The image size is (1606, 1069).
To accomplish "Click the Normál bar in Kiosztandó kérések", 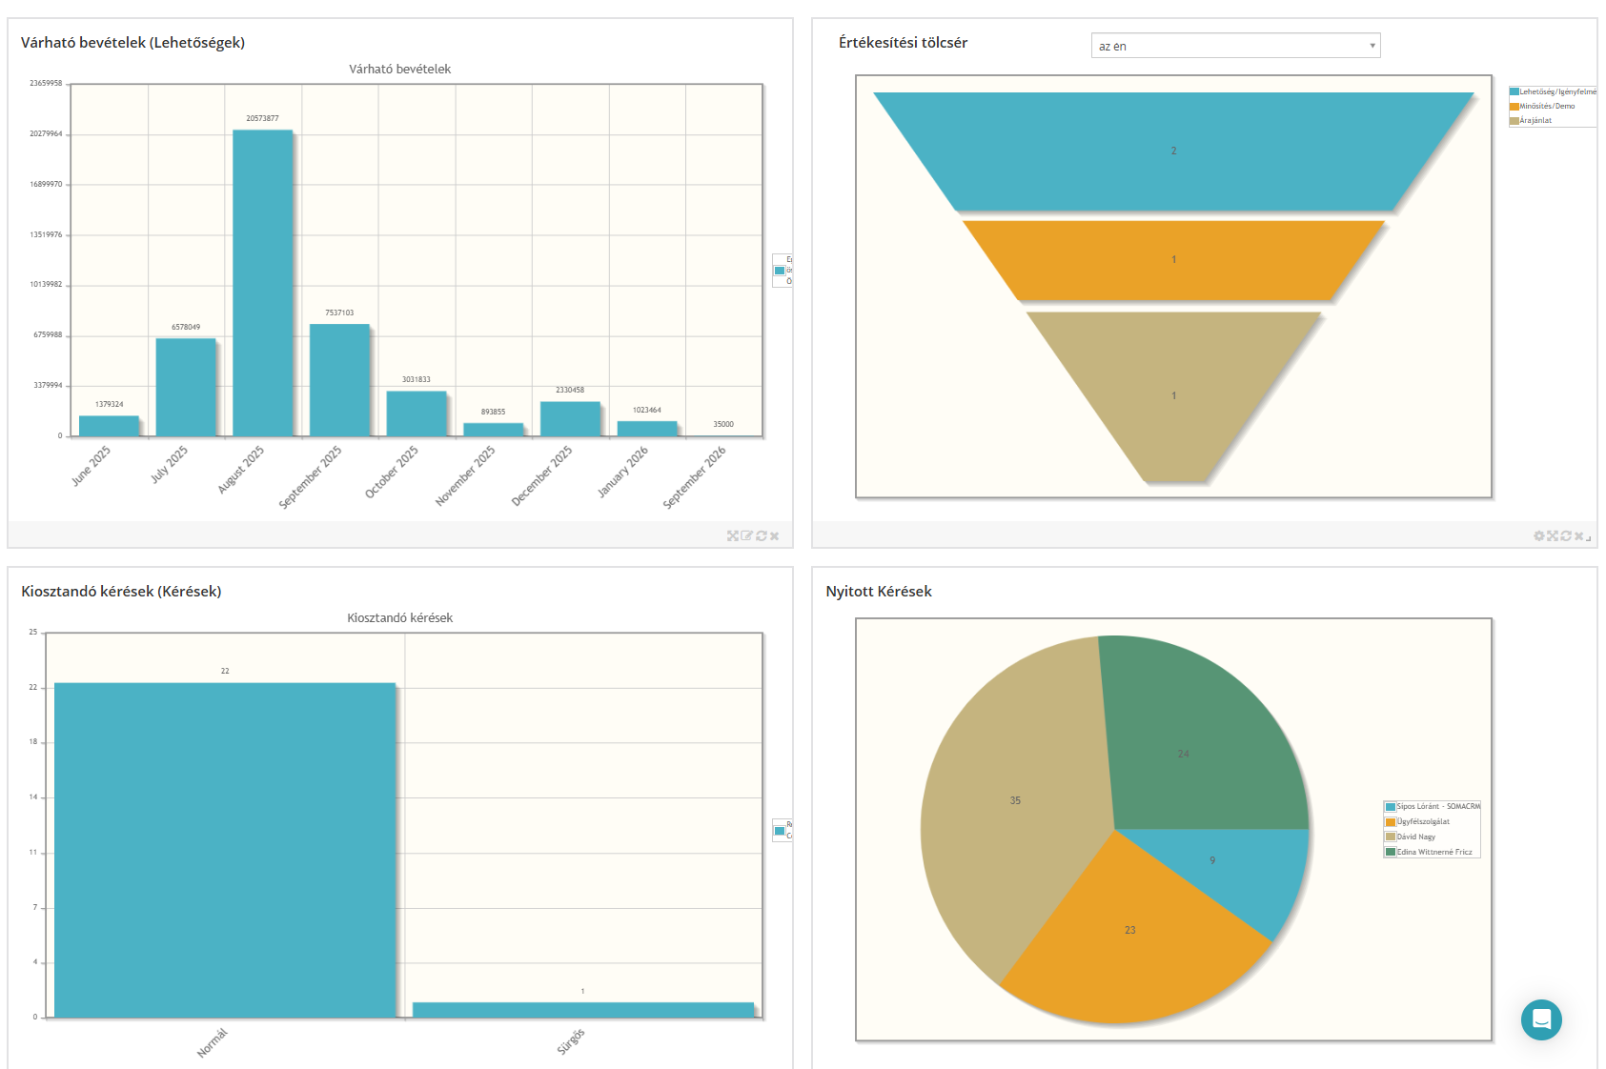I will (x=225, y=850).
